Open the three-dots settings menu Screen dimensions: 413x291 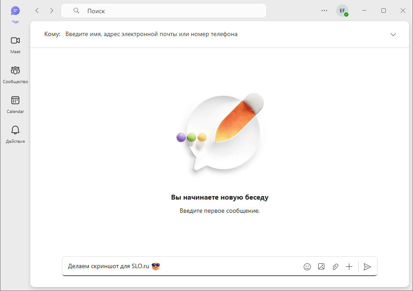(324, 11)
